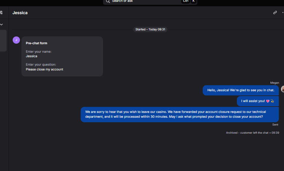The height and width of the screenshot is (171, 284).
Task: Open the filter sliders icon at left
Action: (x=1, y=12)
